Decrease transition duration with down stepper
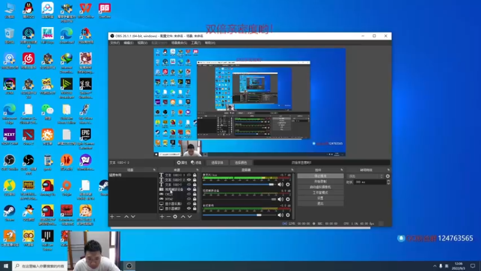Viewport: 481px width, 271px height. click(388, 184)
